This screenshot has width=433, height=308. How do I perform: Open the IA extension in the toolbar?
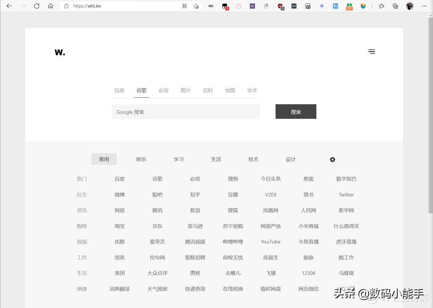pyautogui.click(x=252, y=6)
